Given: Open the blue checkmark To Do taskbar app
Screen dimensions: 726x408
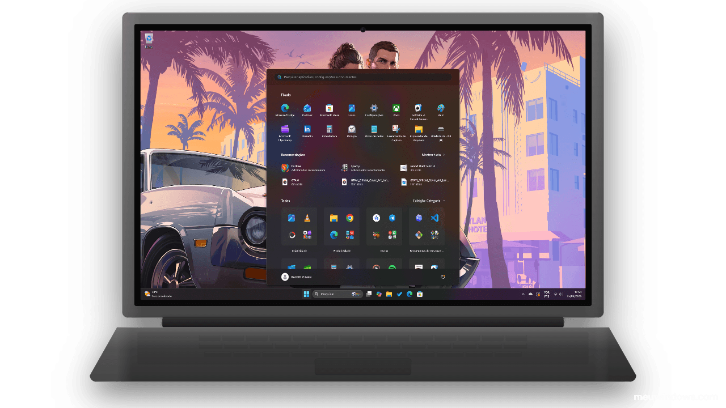Looking at the screenshot, I should pyautogui.click(x=399, y=294).
